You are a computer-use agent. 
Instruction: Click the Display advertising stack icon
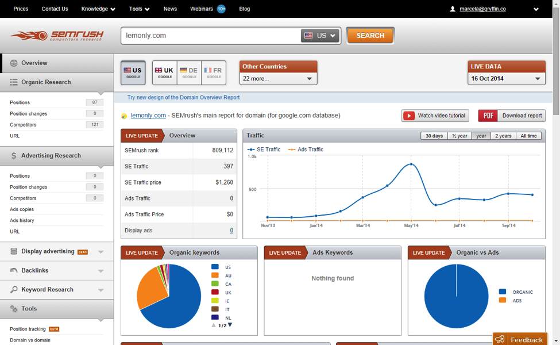[x=14, y=251]
